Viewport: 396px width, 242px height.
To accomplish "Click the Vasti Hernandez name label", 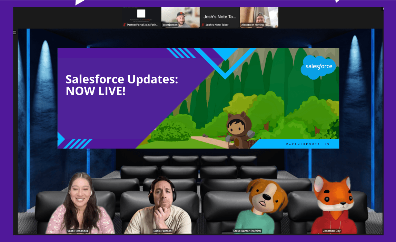I will [78, 231].
